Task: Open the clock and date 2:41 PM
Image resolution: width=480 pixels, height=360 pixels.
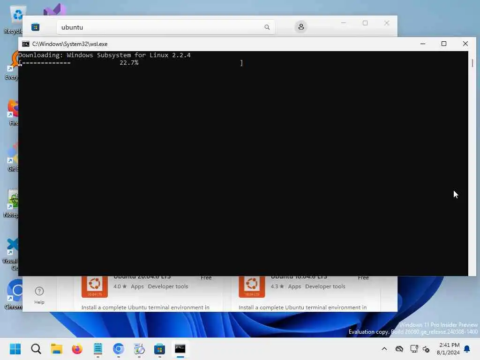Action: click(x=448, y=349)
